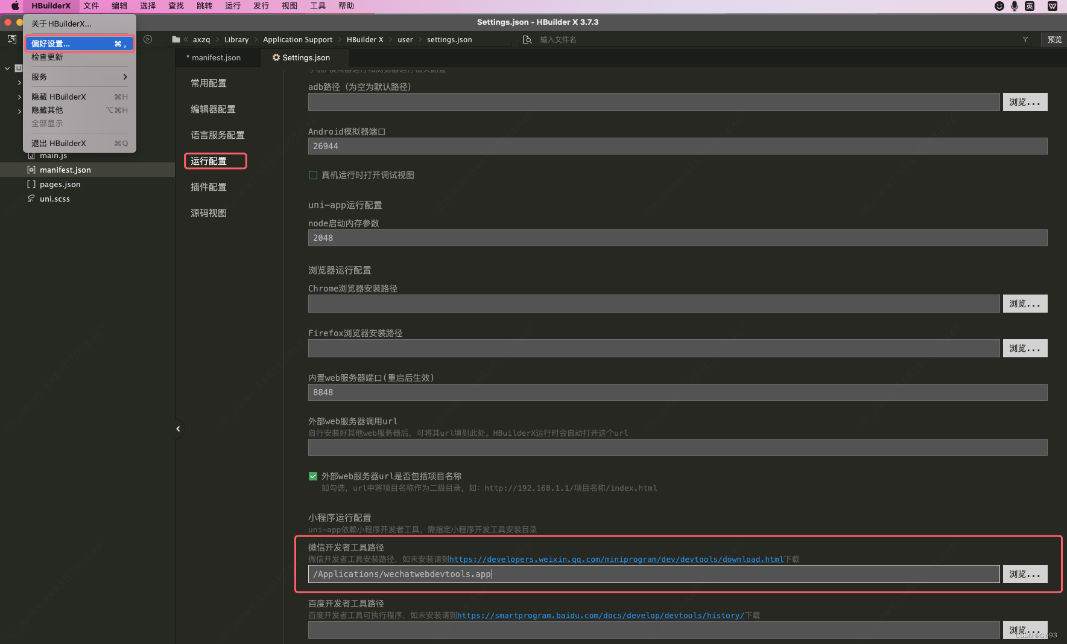Viewport: 1067px width, 644px height.
Task: Open 语言服务配置 settings section
Action: (218, 135)
